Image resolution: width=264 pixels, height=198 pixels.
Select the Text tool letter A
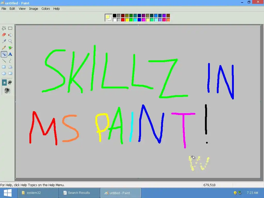point(10,54)
